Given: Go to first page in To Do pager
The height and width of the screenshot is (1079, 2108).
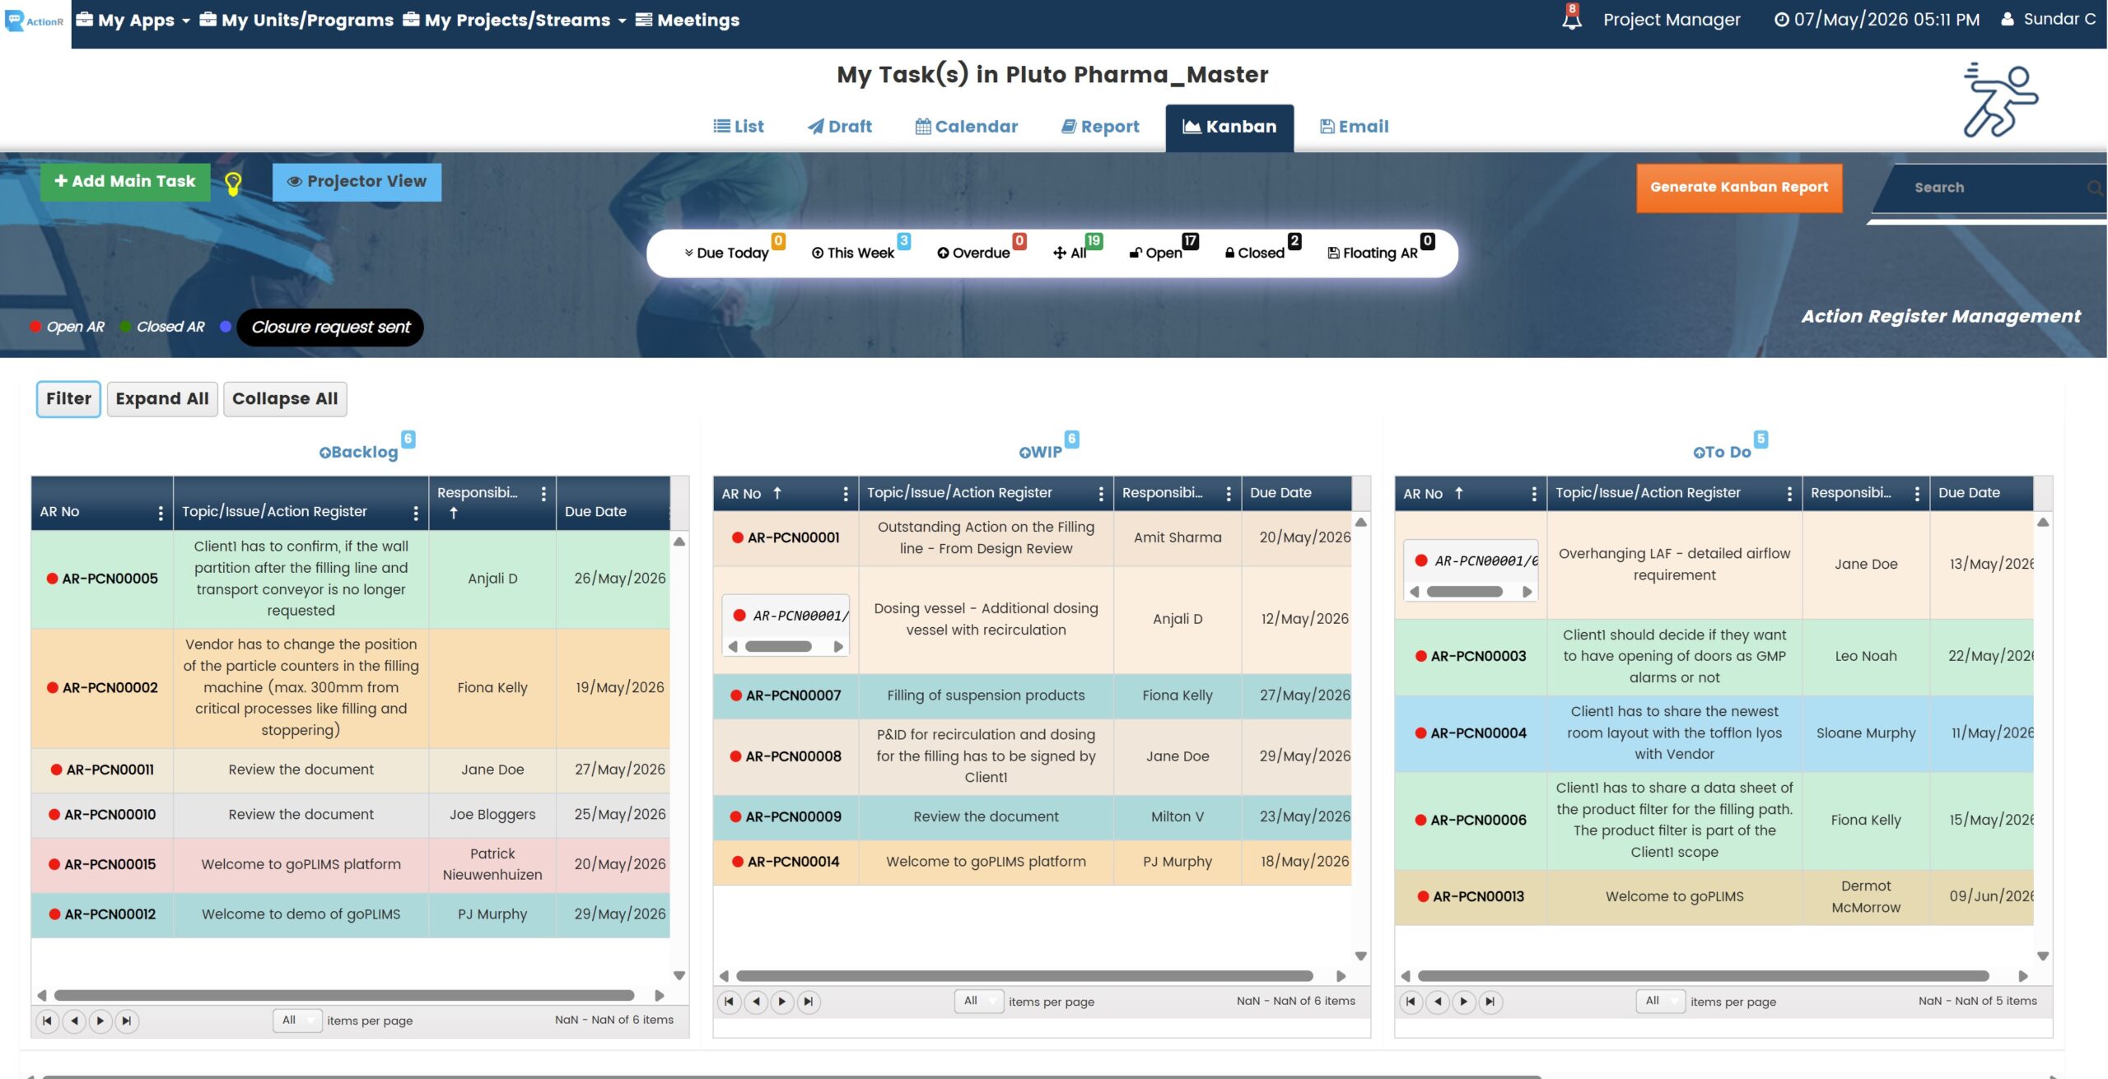Looking at the screenshot, I should [1411, 1002].
